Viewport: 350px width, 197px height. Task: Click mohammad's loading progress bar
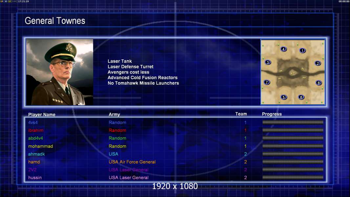[293, 146]
